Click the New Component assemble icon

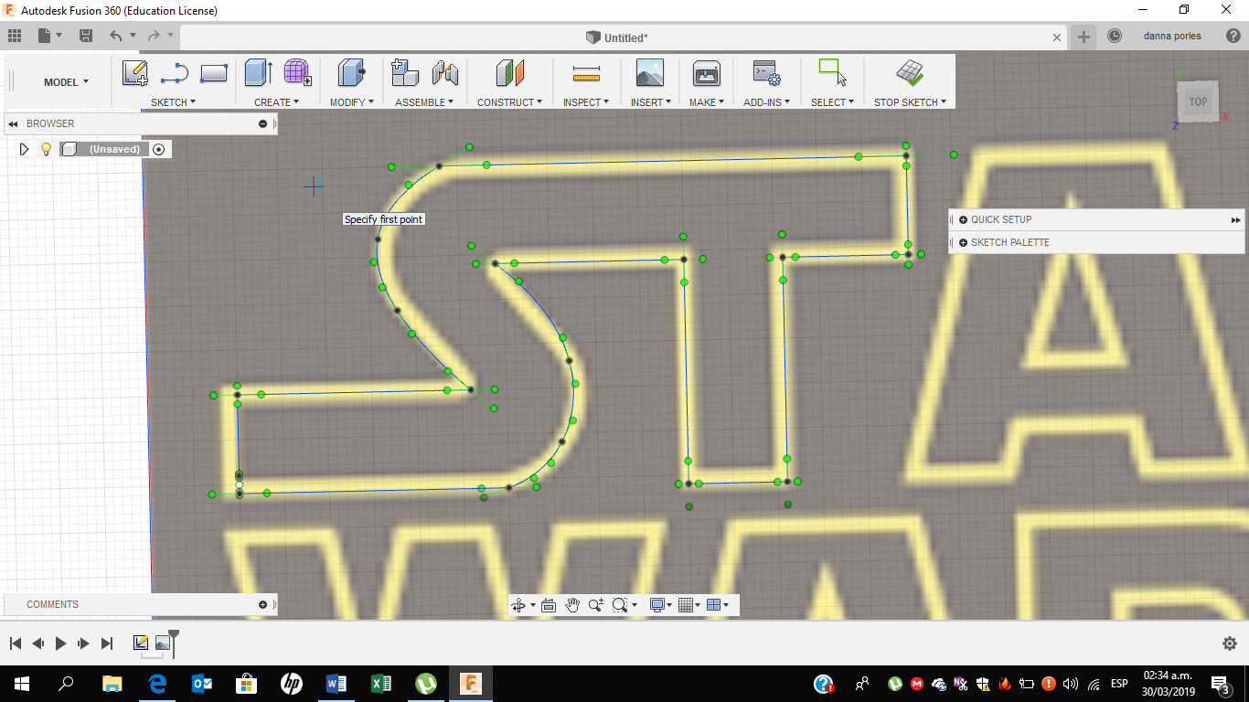(404, 73)
